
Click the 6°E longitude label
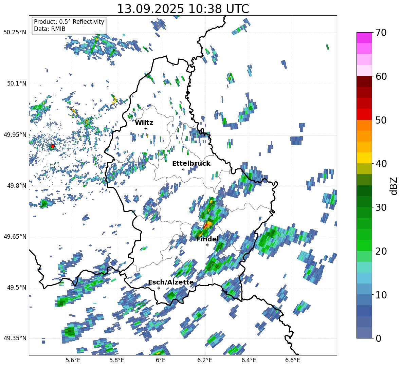(161, 360)
